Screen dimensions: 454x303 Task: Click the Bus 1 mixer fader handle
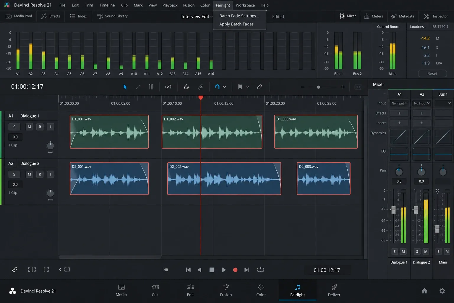coord(437,229)
